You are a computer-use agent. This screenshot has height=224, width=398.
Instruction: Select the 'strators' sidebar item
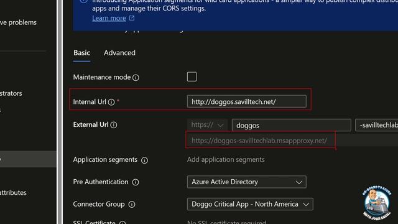[x=11, y=93]
